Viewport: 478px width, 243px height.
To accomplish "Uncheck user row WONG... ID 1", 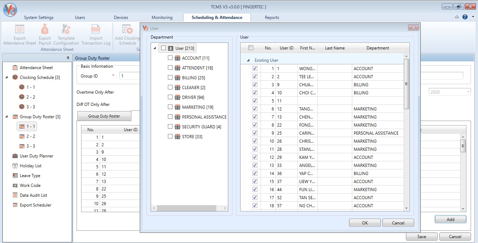I will pos(255,68).
